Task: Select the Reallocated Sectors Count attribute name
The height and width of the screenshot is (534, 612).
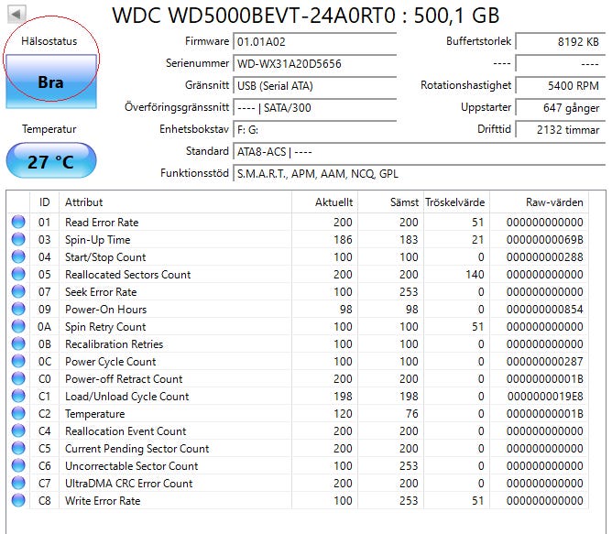Action: [x=128, y=275]
